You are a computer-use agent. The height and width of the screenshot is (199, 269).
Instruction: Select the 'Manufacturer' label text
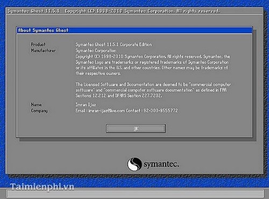coord(43,50)
